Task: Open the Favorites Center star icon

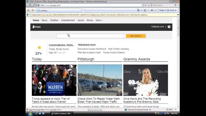Action: [28, 10]
